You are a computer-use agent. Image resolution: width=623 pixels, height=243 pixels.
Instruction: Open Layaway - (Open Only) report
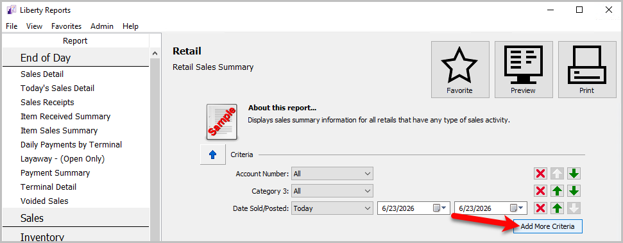(x=62, y=159)
